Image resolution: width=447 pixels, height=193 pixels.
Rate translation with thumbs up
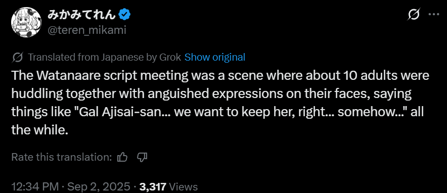click(x=122, y=157)
